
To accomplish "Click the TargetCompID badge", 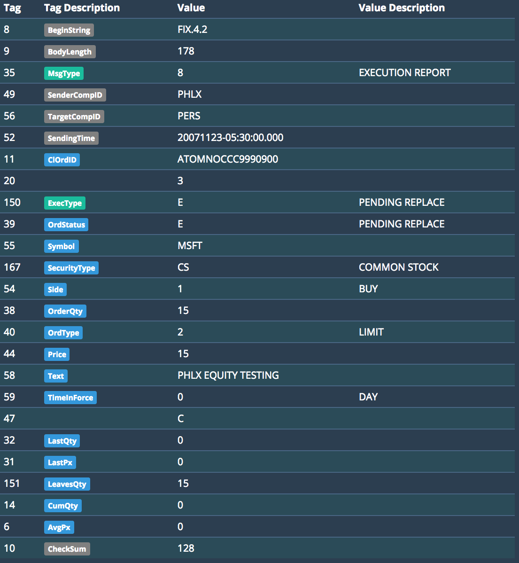I will pyautogui.click(x=74, y=117).
